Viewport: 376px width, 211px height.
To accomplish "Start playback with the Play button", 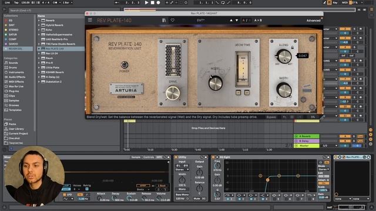I will 146,2.
